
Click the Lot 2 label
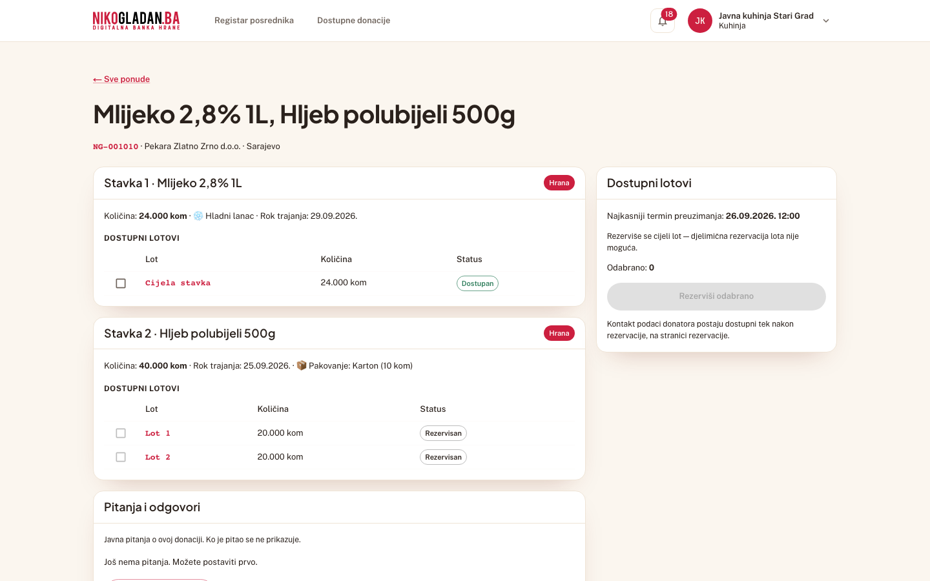tap(158, 457)
